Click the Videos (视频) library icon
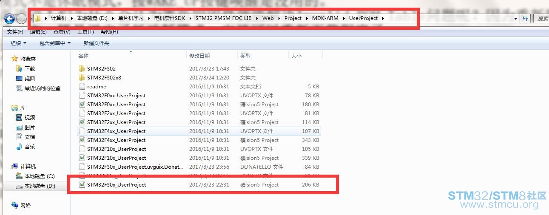The height and width of the screenshot is (215, 549). click(x=19, y=117)
